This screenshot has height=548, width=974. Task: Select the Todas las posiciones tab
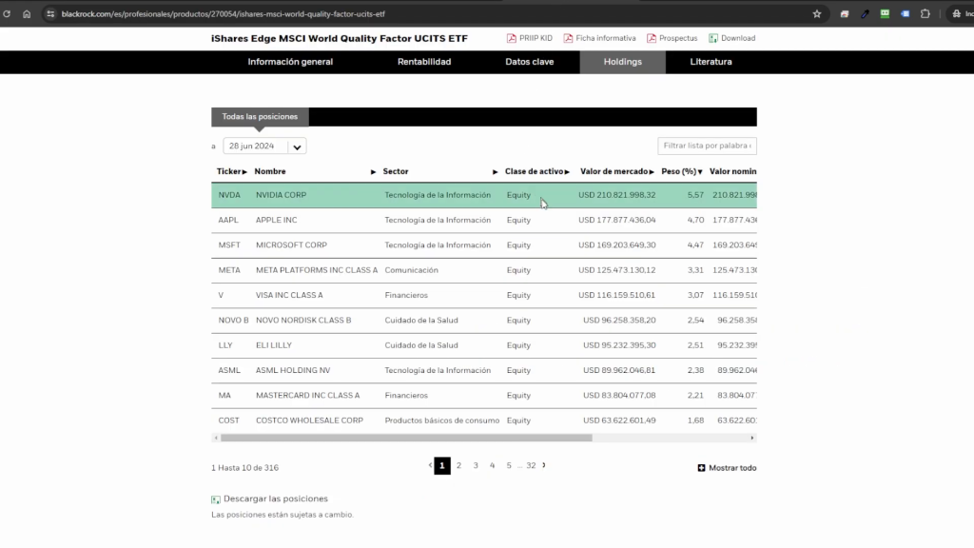click(260, 117)
